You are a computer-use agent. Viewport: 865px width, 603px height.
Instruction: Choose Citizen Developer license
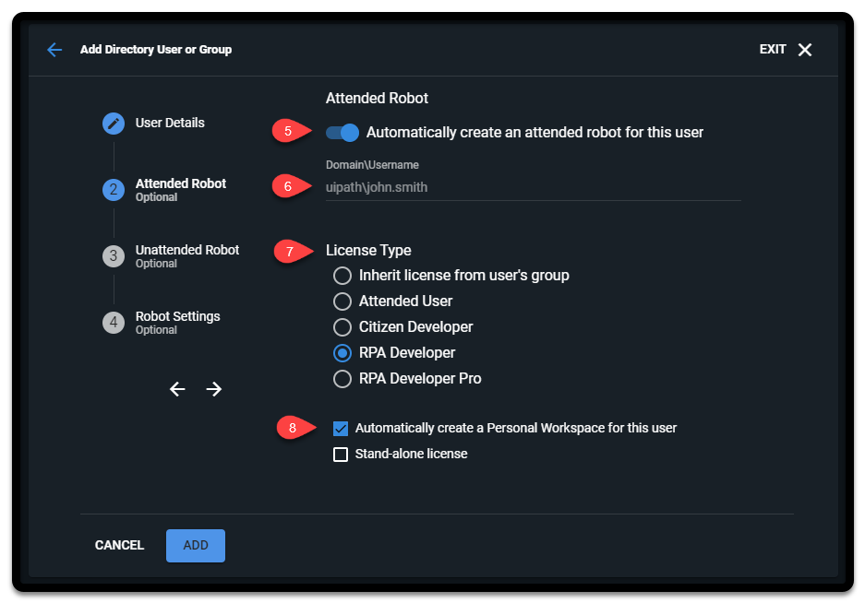click(x=342, y=326)
